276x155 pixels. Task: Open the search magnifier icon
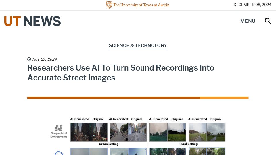click(x=268, y=21)
